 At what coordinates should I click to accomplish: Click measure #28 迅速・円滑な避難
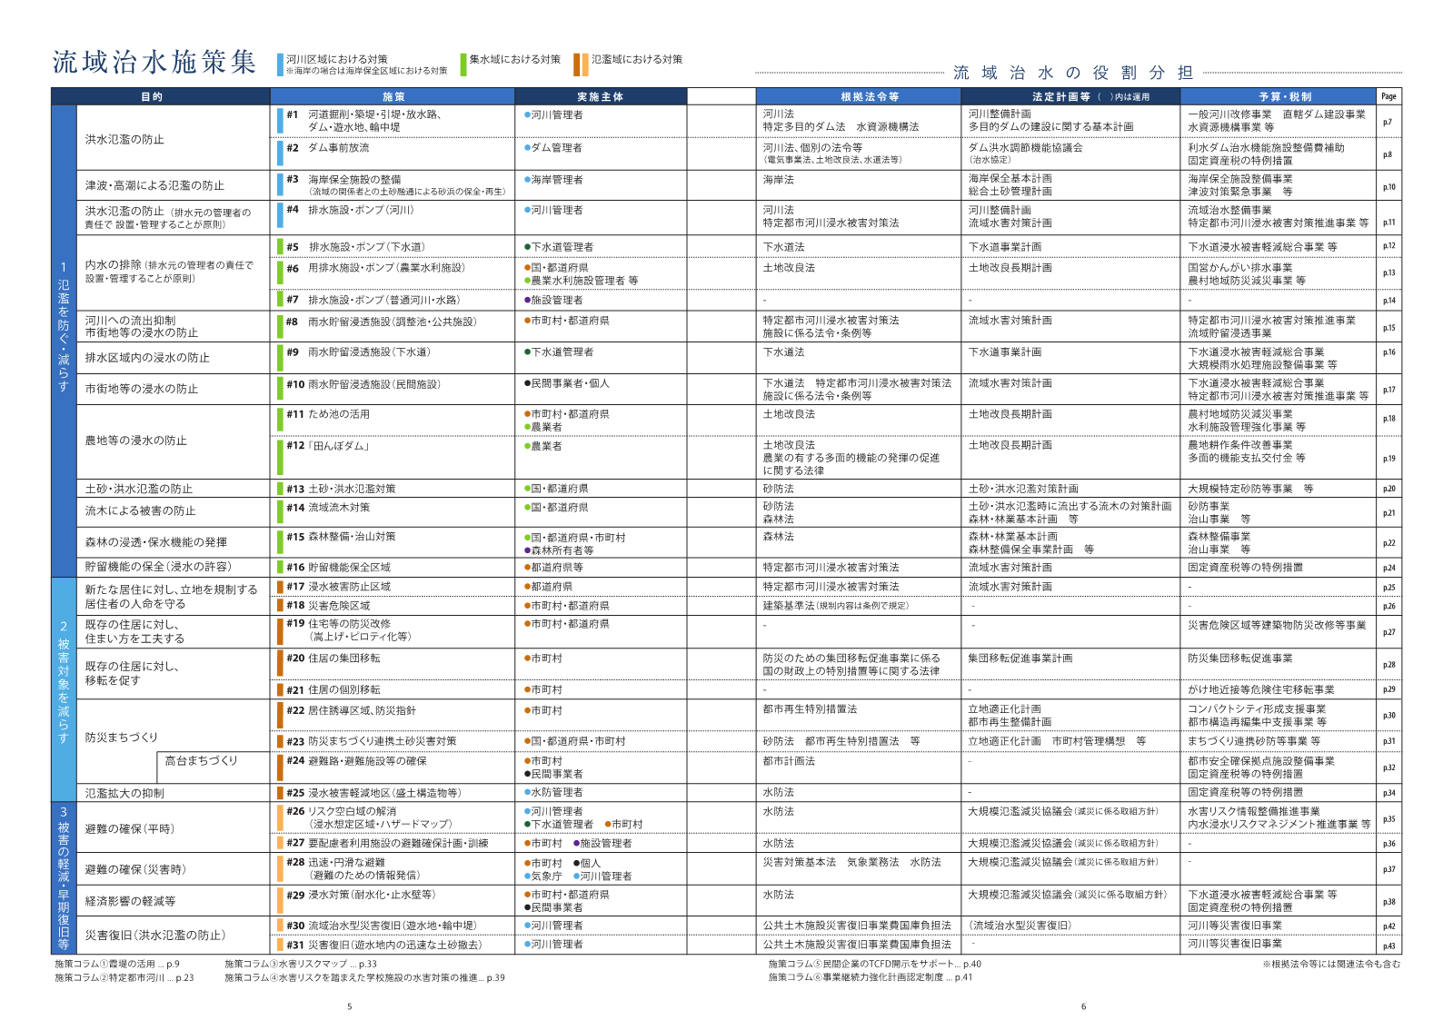tap(353, 869)
